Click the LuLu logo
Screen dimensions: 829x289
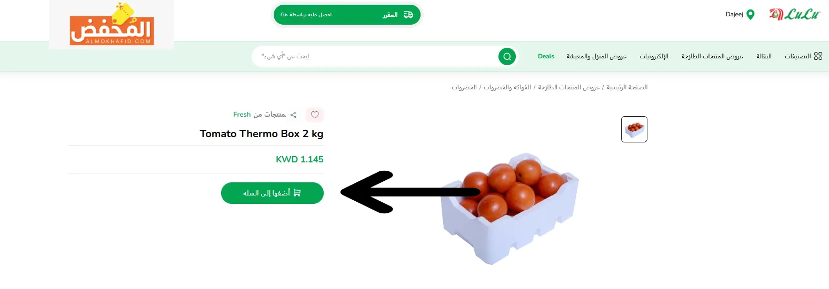(x=794, y=14)
